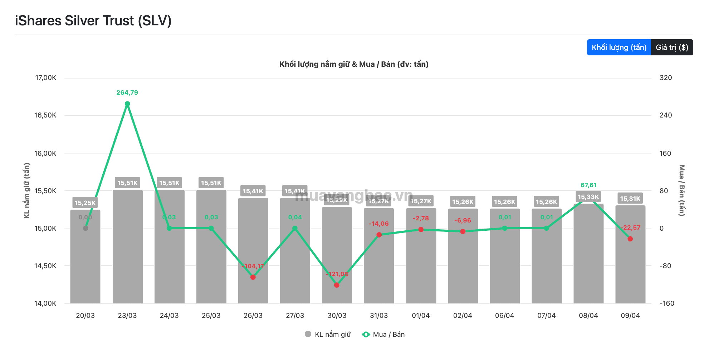
Task: Toggle Mua / Bán legend series
Action: (x=383, y=334)
